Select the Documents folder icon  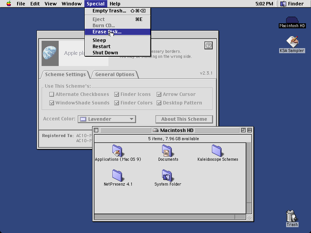(x=167, y=151)
